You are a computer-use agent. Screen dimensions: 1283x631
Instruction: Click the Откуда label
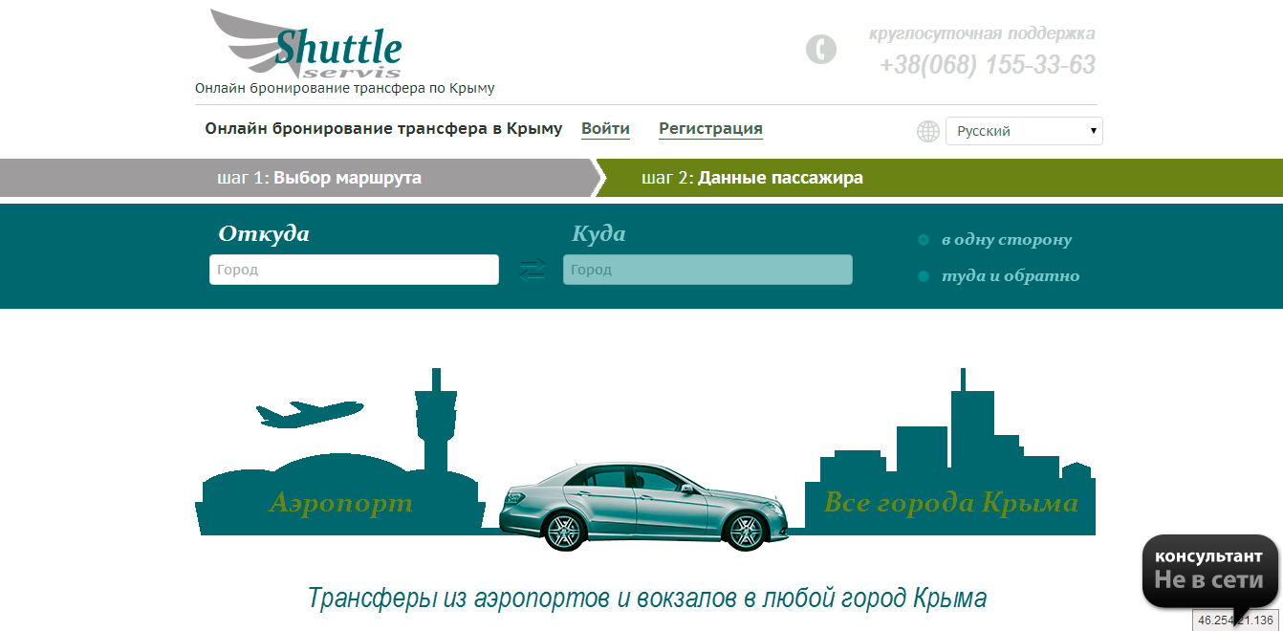pos(264,234)
